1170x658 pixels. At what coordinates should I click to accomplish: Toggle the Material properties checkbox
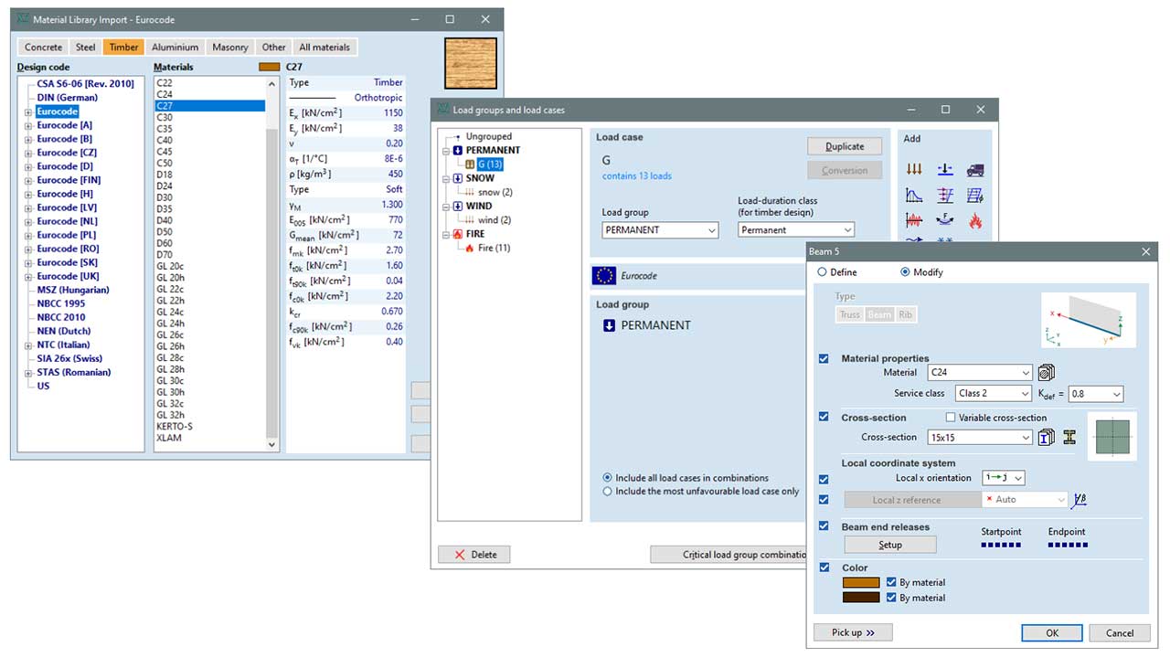(x=824, y=359)
